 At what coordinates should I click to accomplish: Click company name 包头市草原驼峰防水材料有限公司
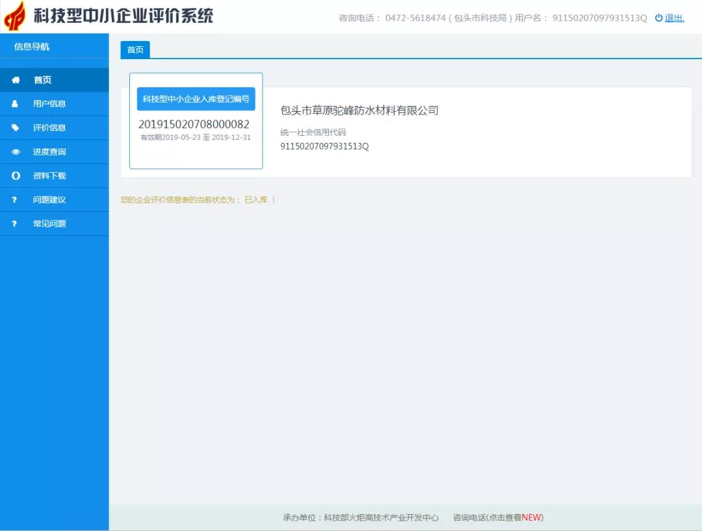click(359, 110)
